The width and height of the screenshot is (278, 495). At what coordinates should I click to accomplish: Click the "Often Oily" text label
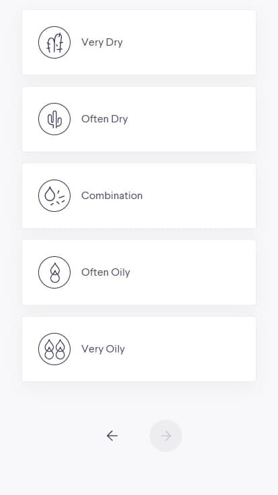[105, 272]
